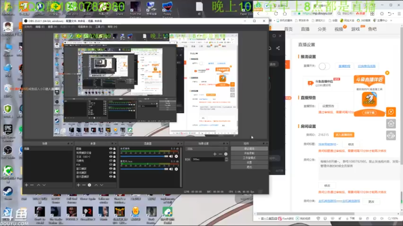Remove the scene transition with the minus icon
The height and width of the screenshot is (226, 403).
click(x=220, y=154)
